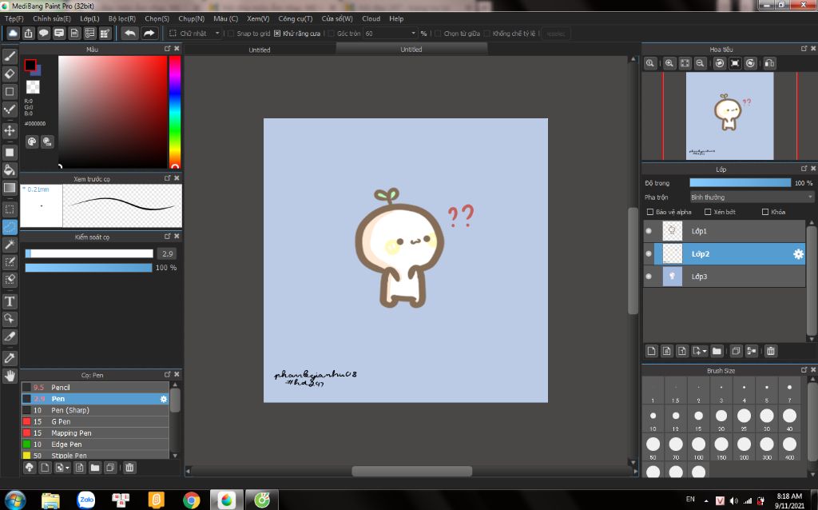Click the export/share icon in toolbar
The width and height of the screenshot is (818, 510).
pyautogui.click(x=28, y=34)
